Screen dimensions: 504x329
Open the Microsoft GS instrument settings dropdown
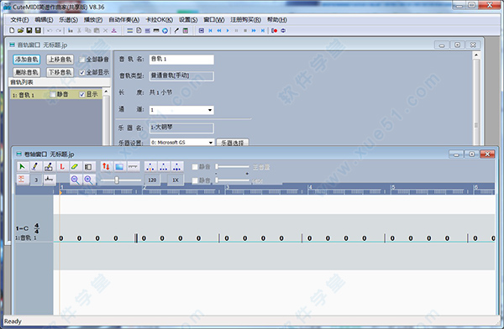click(x=182, y=142)
